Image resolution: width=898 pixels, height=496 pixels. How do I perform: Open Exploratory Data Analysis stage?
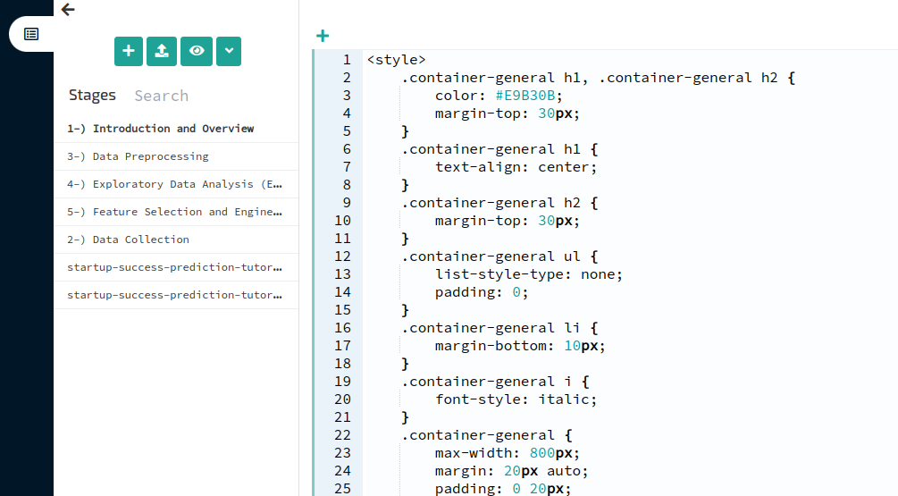(x=174, y=184)
